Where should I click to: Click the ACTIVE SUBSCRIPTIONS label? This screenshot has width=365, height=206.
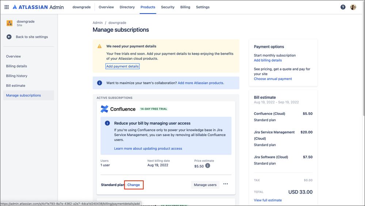coord(114,98)
